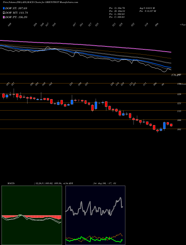Click the 101 price axis label
186x245 pixels.
(x=179, y=130)
